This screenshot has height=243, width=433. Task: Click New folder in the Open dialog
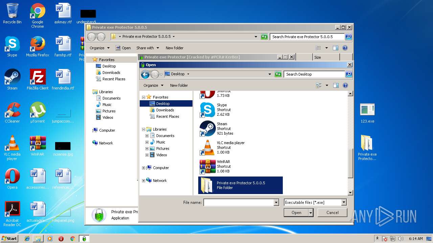click(x=179, y=85)
